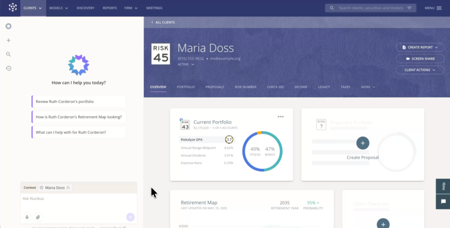Open the Nucleus assistant icon in sidebar

(8, 26)
